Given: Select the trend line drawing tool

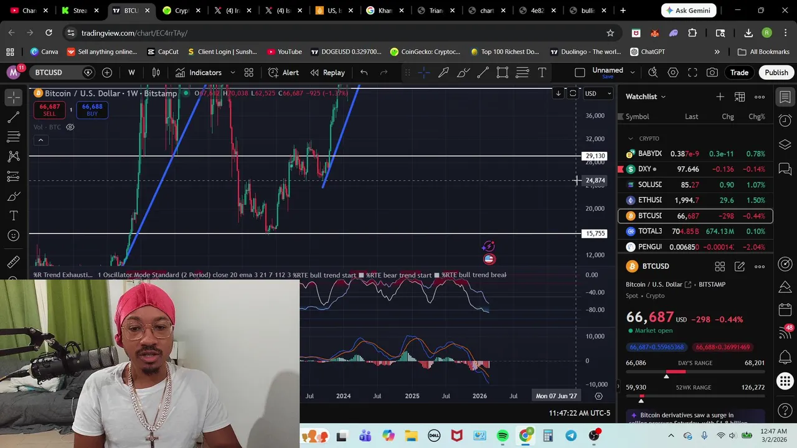Looking at the screenshot, I should [13, 117].
